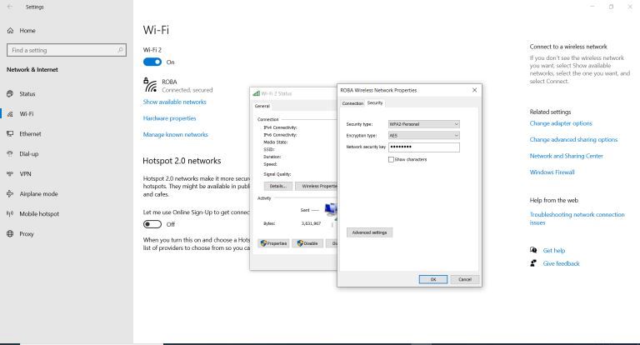The image size is (640, 345).
Task: Open the Encryption type dropdown
Action: (424, 136)
